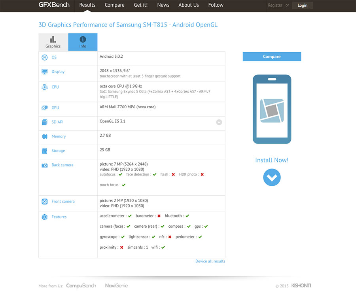Click the Features gear icon

coord(45,217)
